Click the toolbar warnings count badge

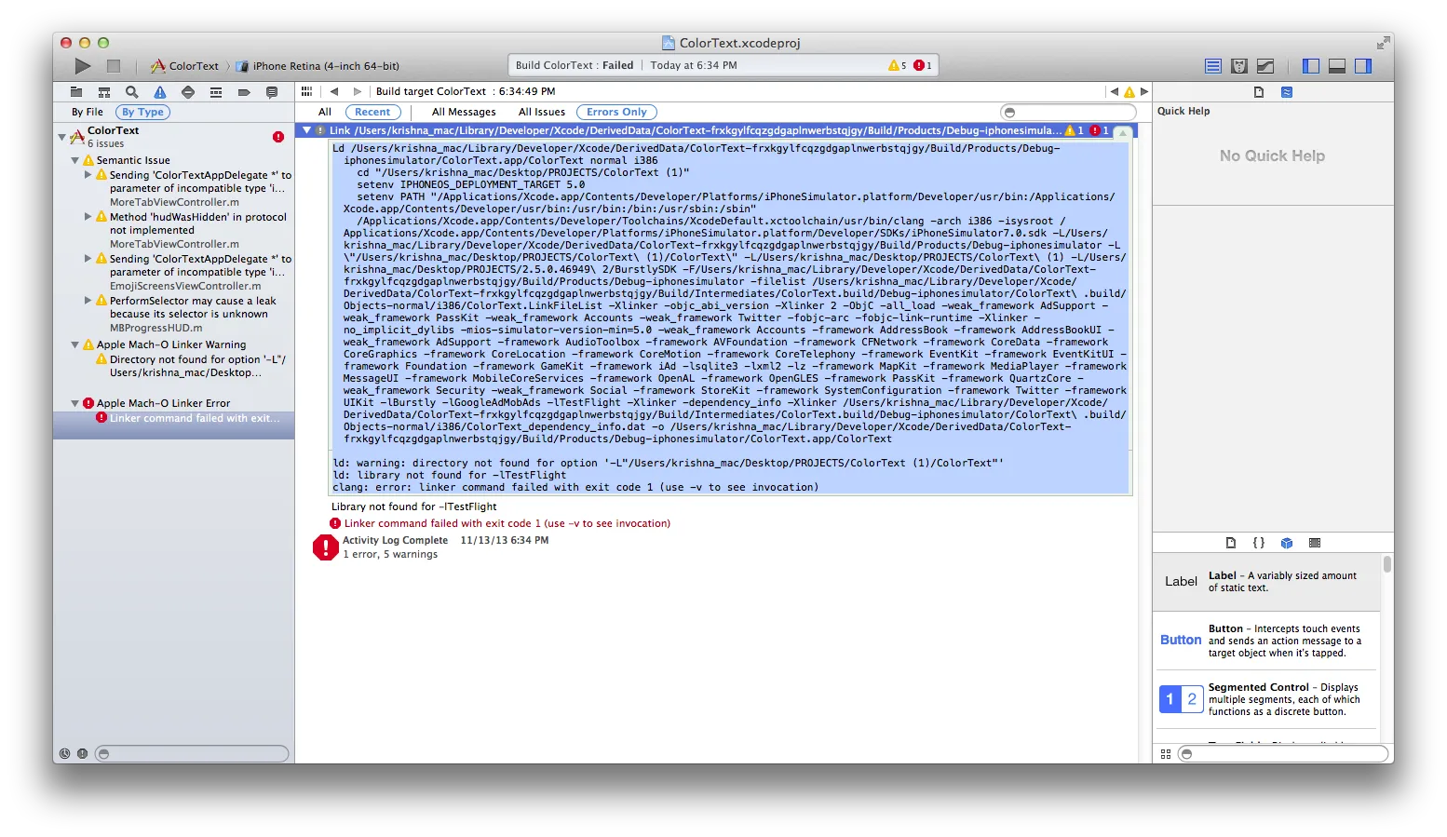(x=898, y=65)
